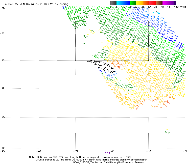Screen dimensions: 187x164
Task: Click the '-56' latitude axis label
Action: (x=2, y=88)
